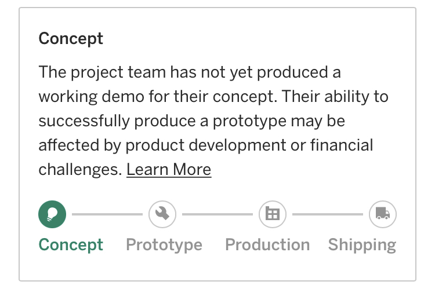Click the word "challenges." before Learn More
The height and width of the screenshot is (285, 435).
click(80, 170)
